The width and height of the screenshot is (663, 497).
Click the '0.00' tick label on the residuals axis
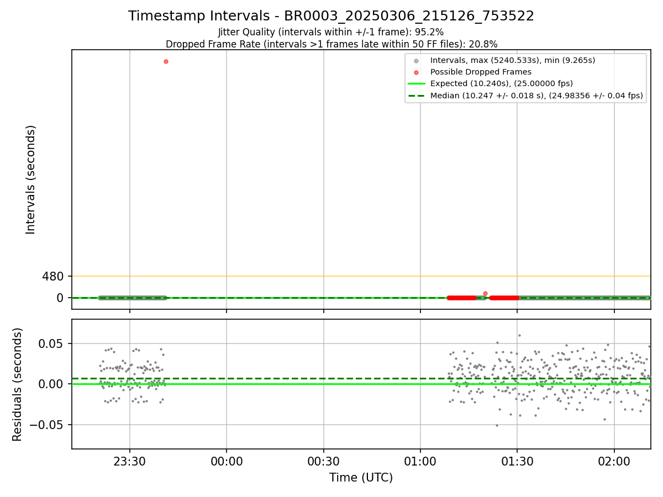pyautogui.click(x=52, y=384)
